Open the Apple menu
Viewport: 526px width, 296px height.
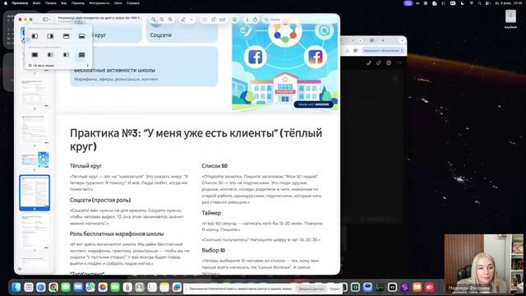(6, 3)
